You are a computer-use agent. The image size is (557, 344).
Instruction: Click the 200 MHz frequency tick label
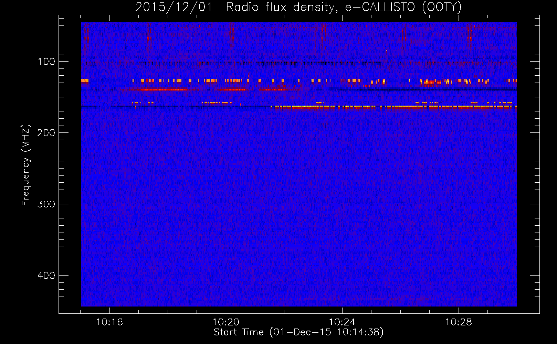[46, 133]
